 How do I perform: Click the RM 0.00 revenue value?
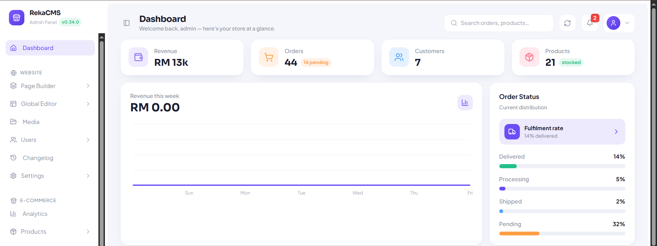[x=155, y=107]
